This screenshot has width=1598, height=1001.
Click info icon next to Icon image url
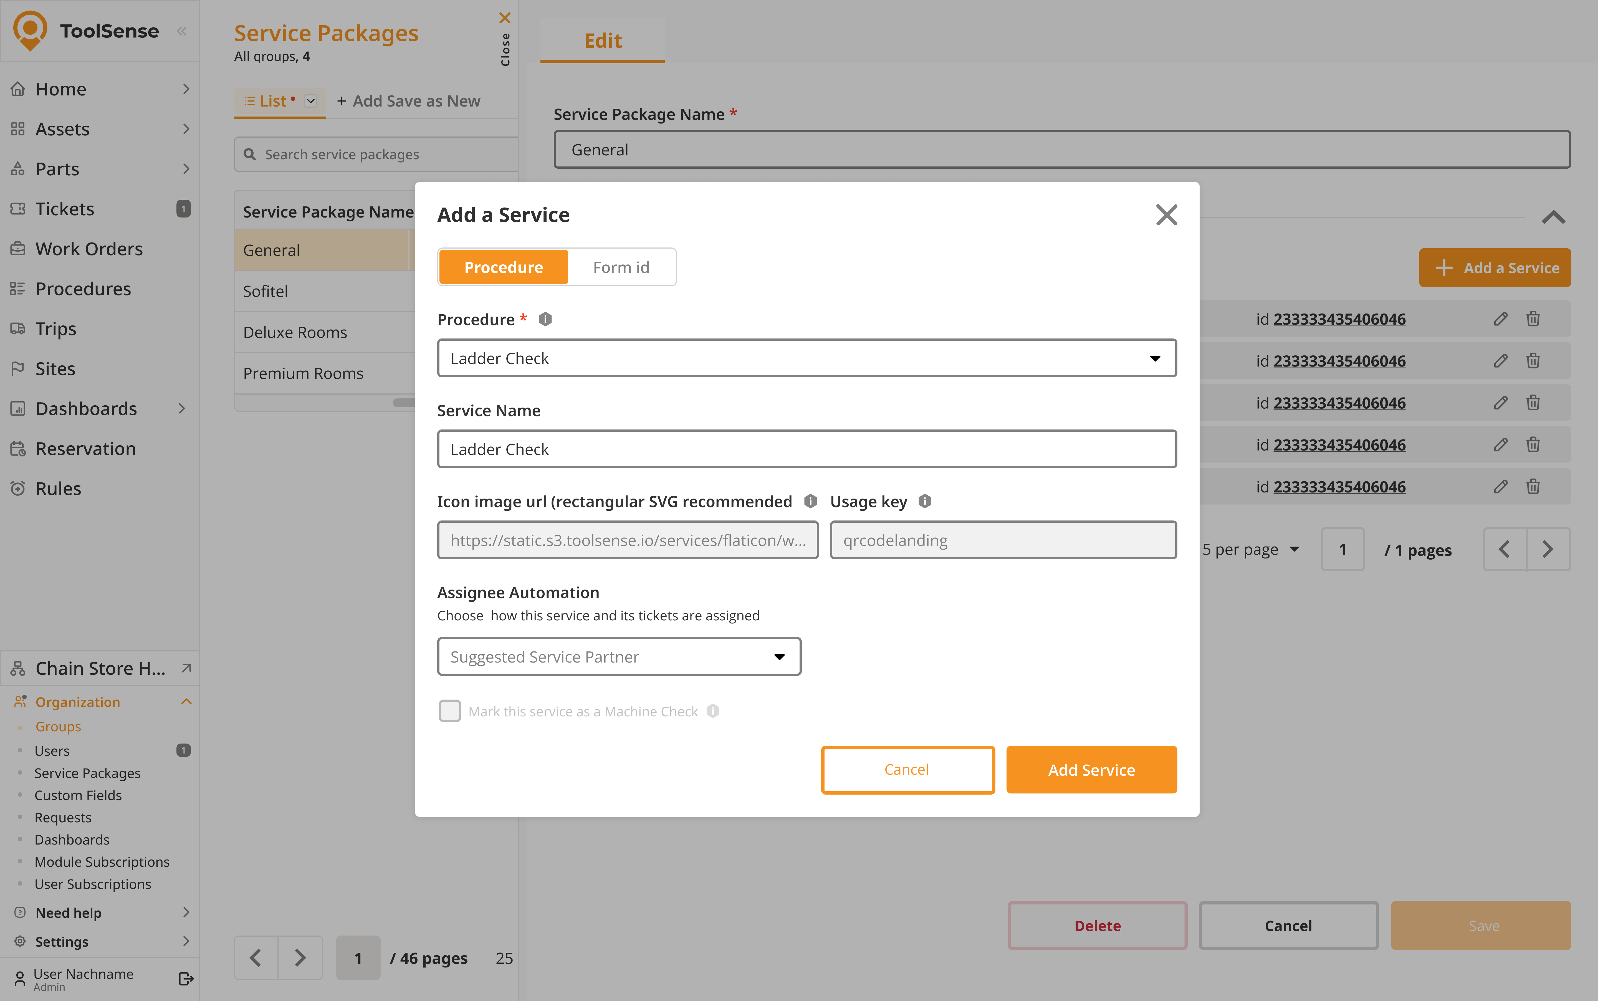coord(810,501)
